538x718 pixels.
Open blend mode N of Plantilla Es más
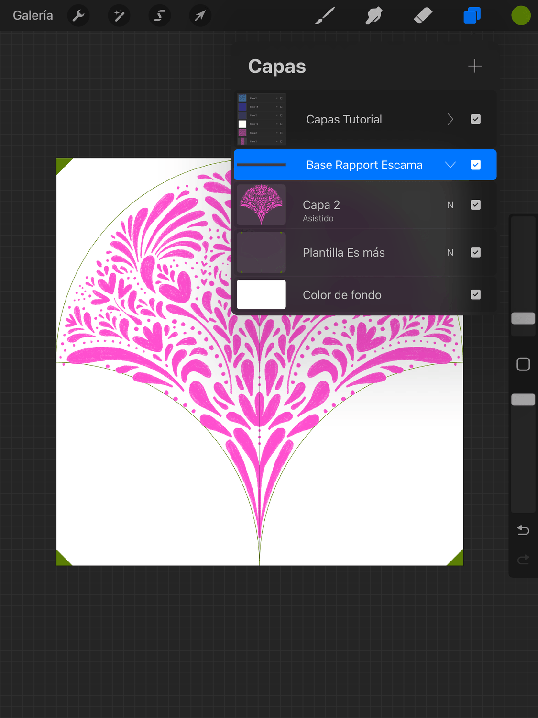click(x=450, y=252)
